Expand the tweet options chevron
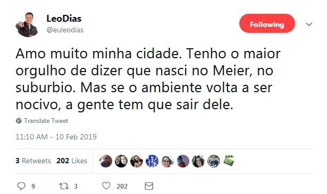Image resolution: width=327 pixels, height=194 pixels. 309,24
